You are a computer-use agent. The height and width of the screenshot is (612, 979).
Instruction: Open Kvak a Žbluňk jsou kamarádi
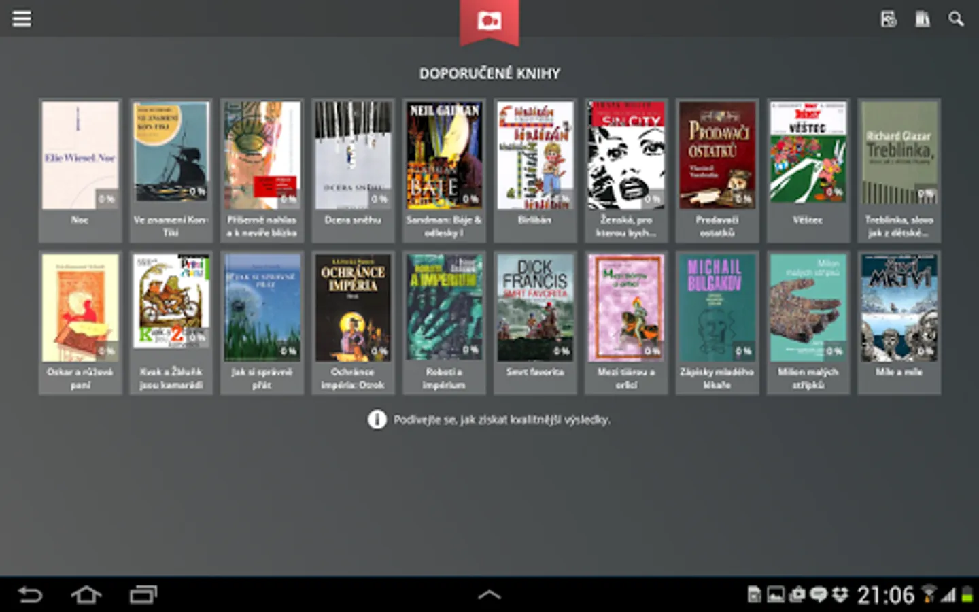pos(171,322)
